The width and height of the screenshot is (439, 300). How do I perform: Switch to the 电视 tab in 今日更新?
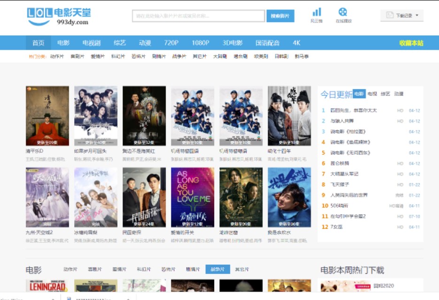click(372, 94)
